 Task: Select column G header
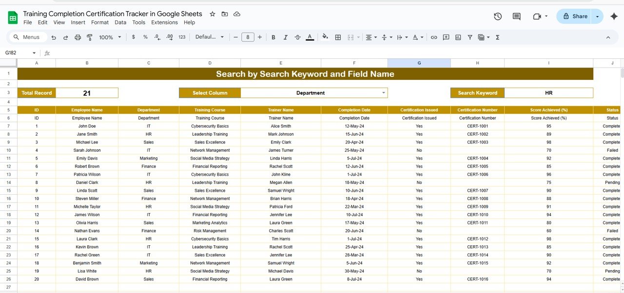(419, 63)
